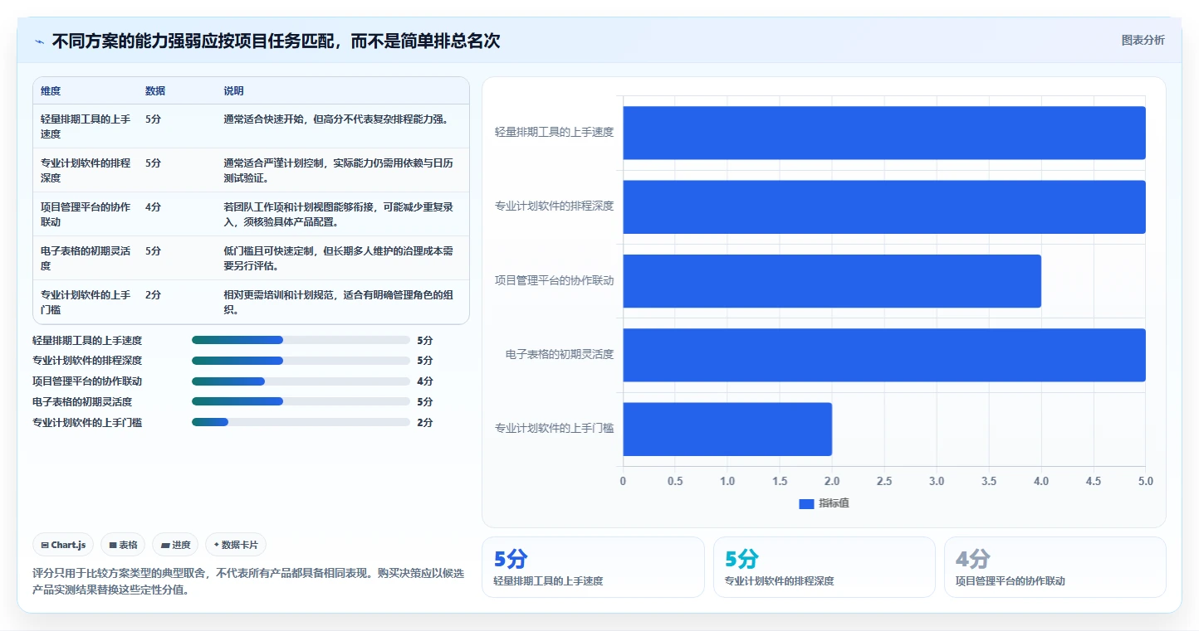Click table cell 专业计划软件的排程深度
Screen dimensions: 1199x631
(x=86, y=170)
